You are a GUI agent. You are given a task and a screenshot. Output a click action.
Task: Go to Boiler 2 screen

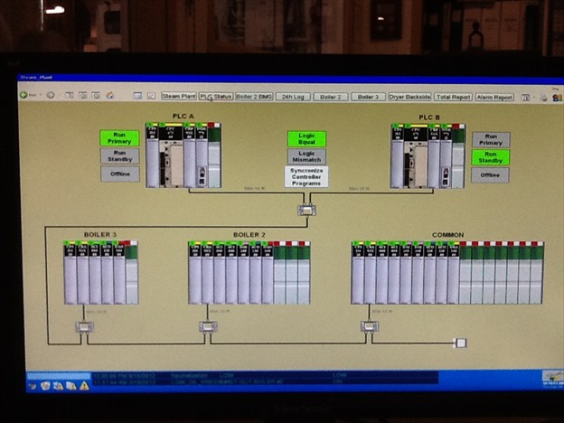[331, 97]
